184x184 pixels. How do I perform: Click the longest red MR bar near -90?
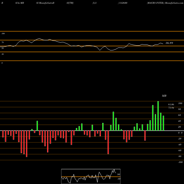[x=26, y=144]
